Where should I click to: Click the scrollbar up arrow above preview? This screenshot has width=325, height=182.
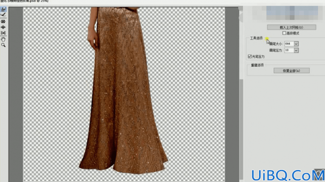click(241, 8)
